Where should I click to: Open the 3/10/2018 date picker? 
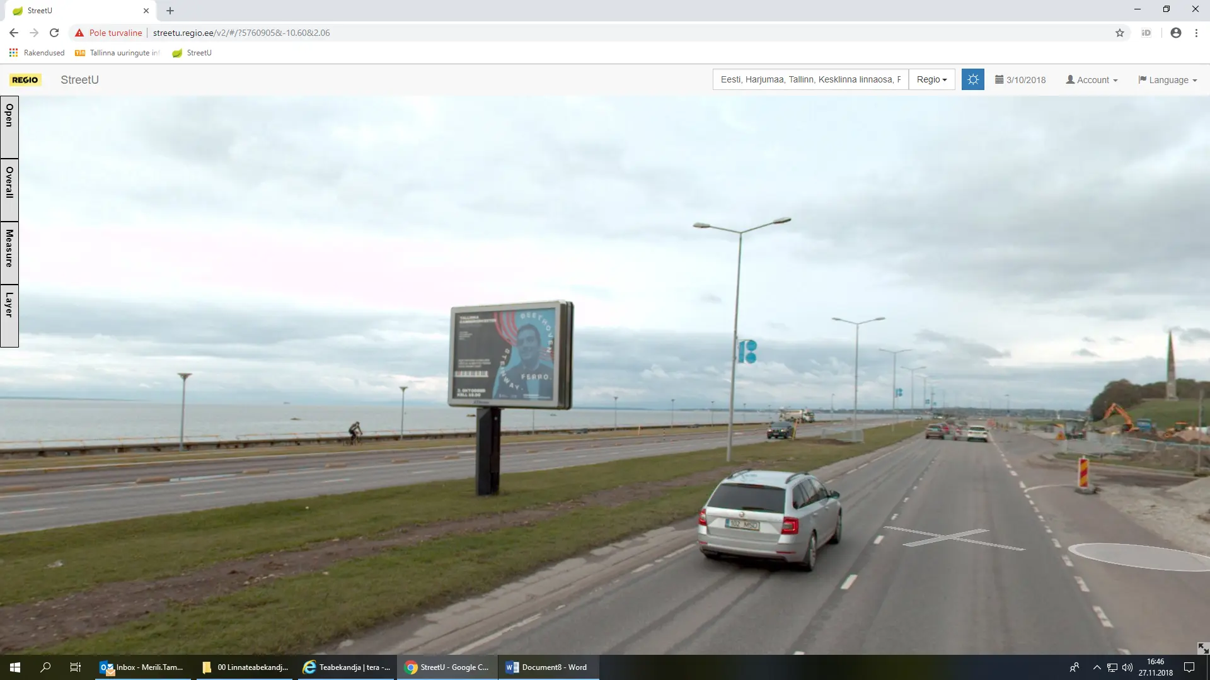[1020, 80]
